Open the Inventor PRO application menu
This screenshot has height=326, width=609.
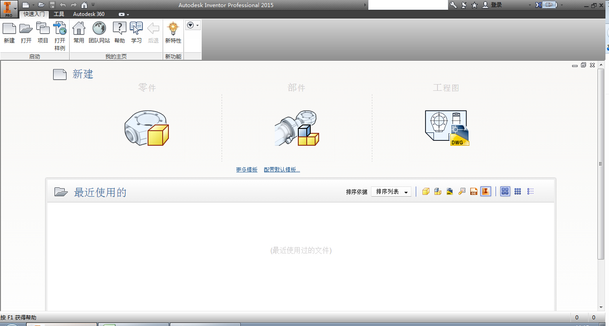[x=8, y=9]
